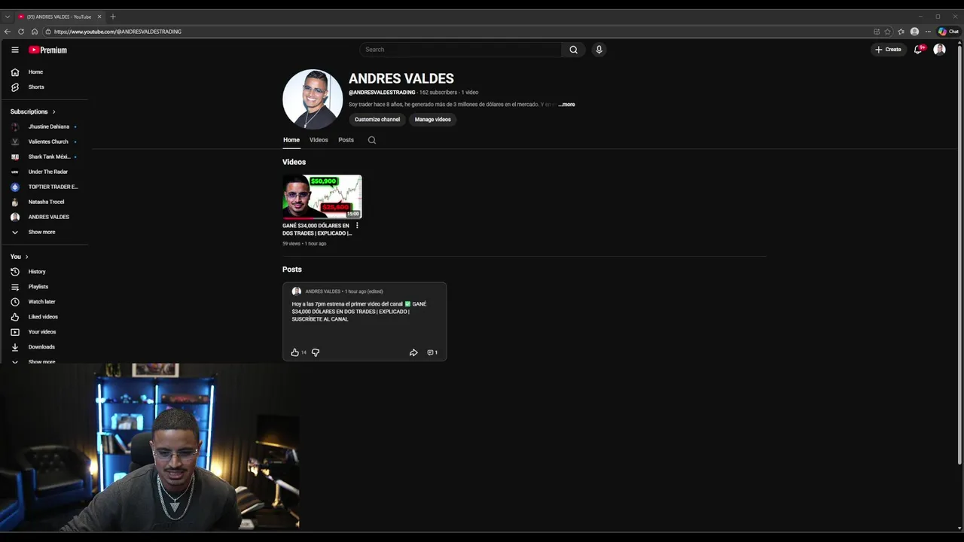Open ANDRES VALDES in sidebar subscriptions
Viewport: 964px width, 542px height.
point(45,217)
